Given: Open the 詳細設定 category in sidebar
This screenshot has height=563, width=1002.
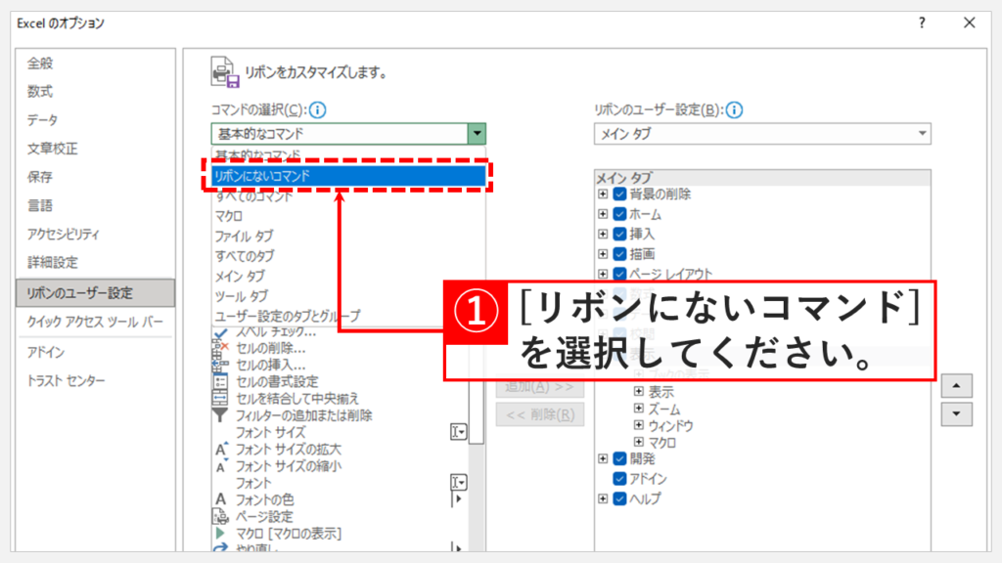Looking at the screenshot, I should [x=53, y=263].
